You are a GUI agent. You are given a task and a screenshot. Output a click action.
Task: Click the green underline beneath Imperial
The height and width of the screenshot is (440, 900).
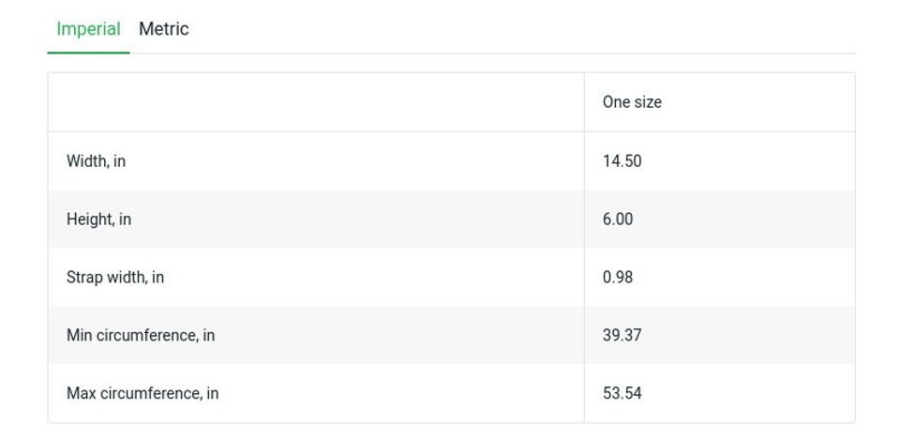(88, 53)
